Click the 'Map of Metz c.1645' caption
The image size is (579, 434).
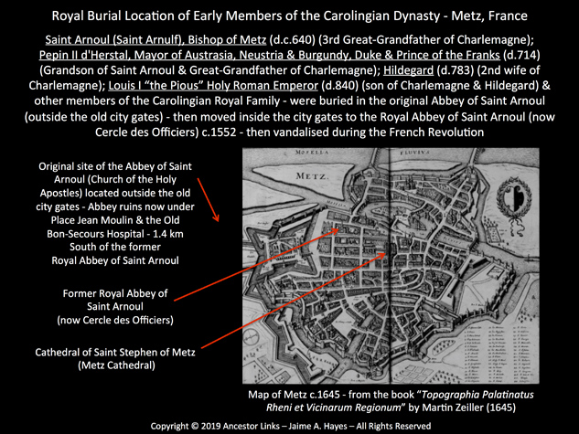pos(391,401)
